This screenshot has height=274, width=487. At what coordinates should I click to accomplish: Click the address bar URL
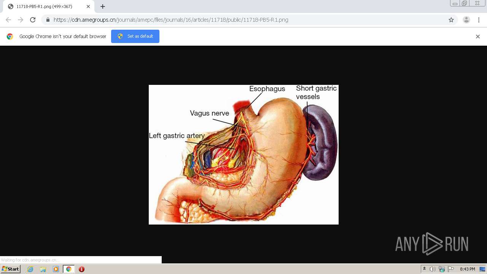[x=171, y=20]
